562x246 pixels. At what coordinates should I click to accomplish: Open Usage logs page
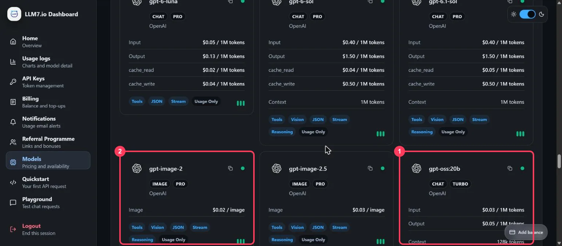(x=48, y=62)
